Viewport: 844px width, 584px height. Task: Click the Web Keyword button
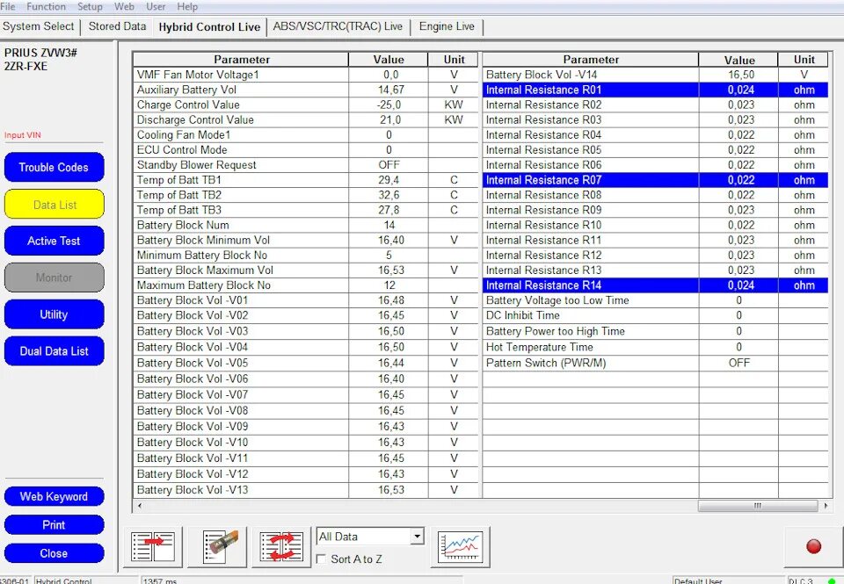pos(54,496)
